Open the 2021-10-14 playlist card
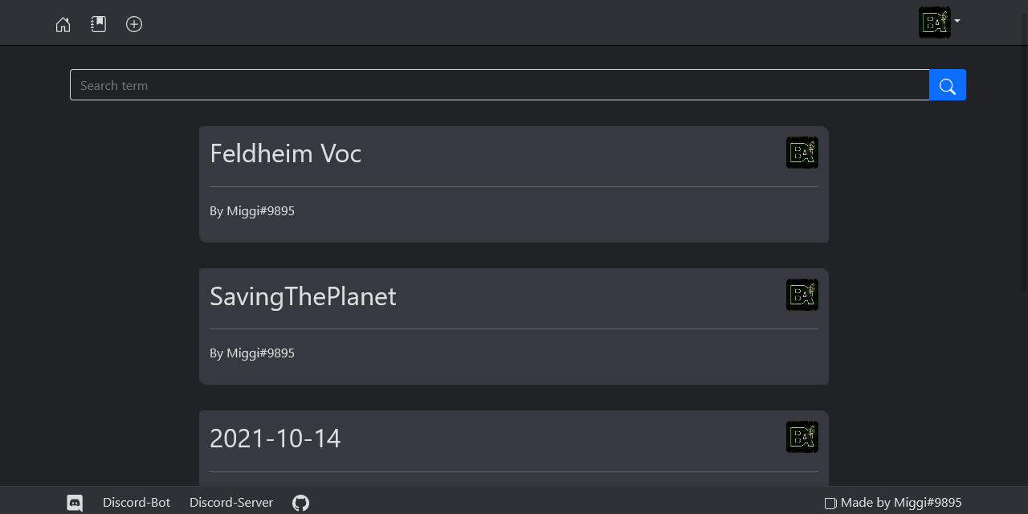The height and width of the screenshot is (514, 1028). tap(275, 439)
